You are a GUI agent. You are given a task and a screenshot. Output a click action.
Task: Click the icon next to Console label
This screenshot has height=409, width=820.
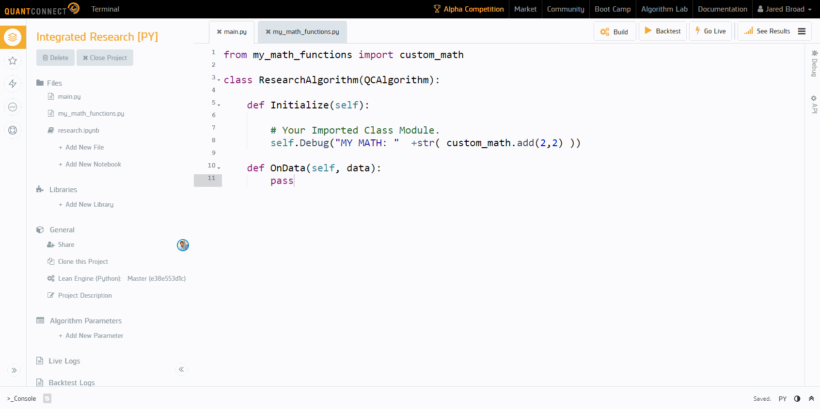(47, 399)
